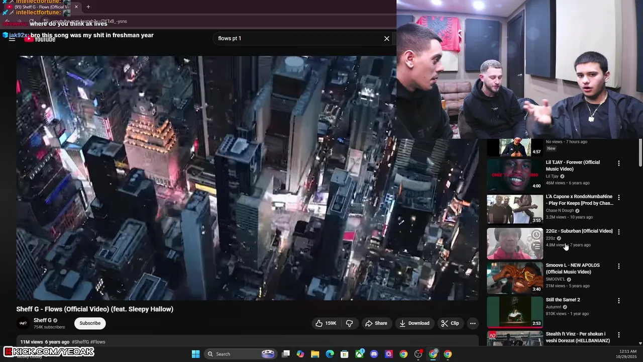643x362 pixels.
Task: Open the #SheffG hashtag link
Action: pos(80,342)
